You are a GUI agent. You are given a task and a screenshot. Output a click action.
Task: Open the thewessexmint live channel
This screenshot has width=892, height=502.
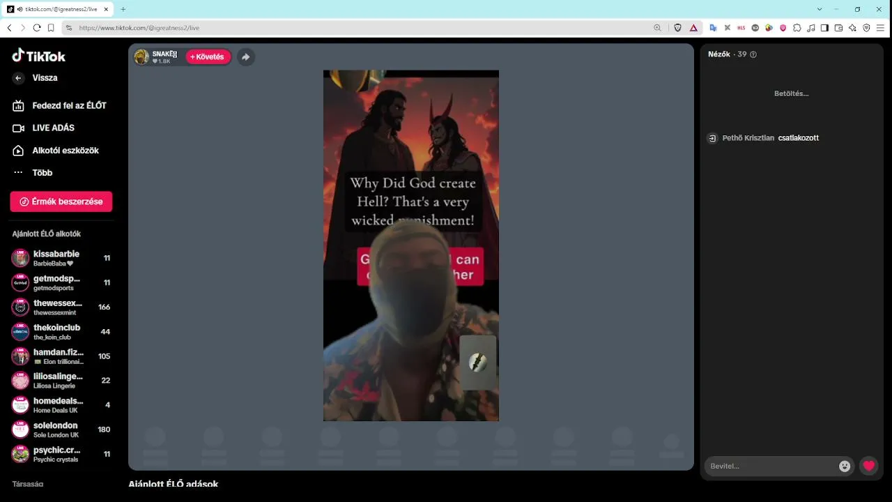coord(61,307)
